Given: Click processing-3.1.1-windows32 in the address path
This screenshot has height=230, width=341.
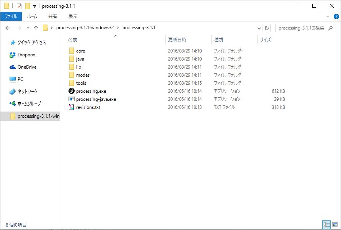Looking at the screenshot, I should (x=85, y=28).
